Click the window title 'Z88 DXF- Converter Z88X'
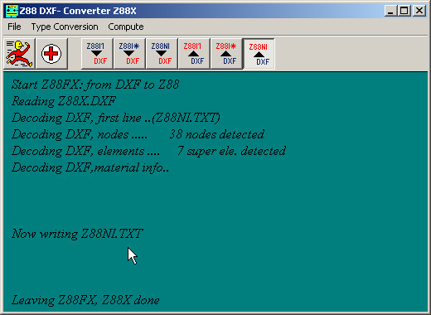Screen dimensions: 431x315 (78, 11)
